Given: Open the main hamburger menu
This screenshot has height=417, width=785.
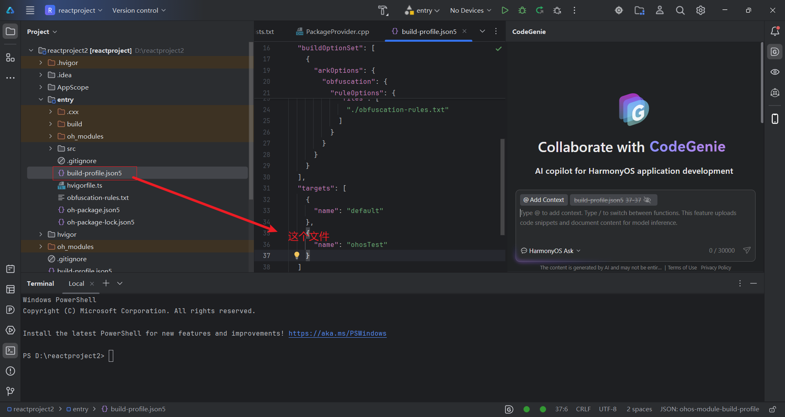Looking at the screenshot, I should pos(30,10).
